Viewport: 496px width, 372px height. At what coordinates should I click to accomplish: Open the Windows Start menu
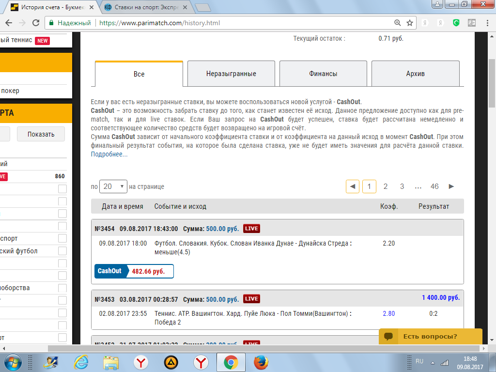[x=13, y=362]
